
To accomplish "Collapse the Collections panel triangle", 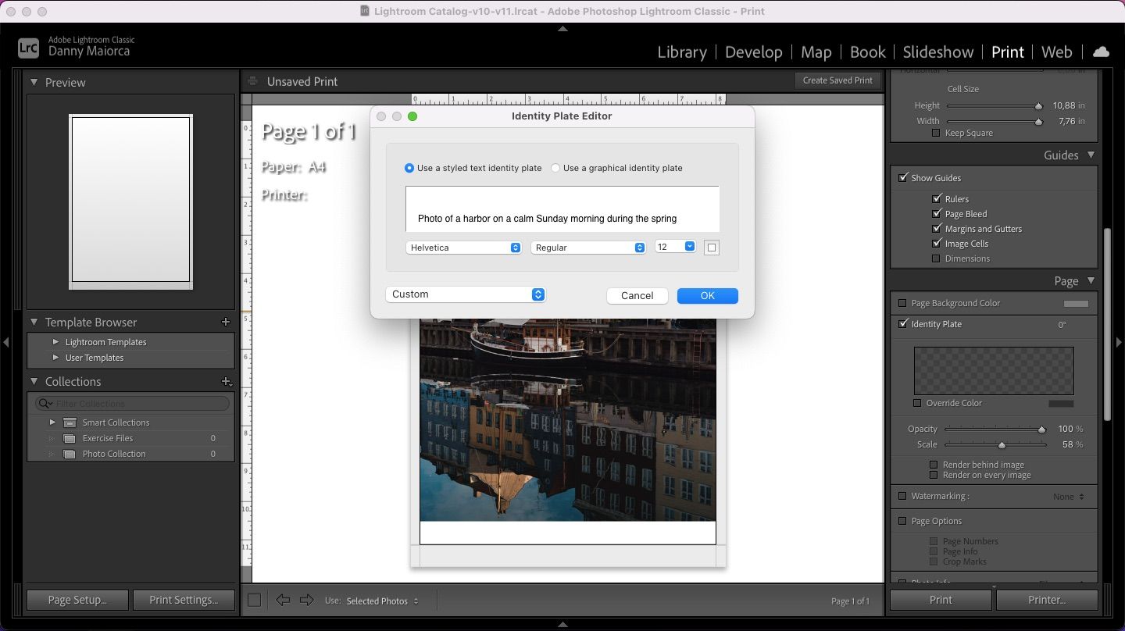I will (34, 381).
